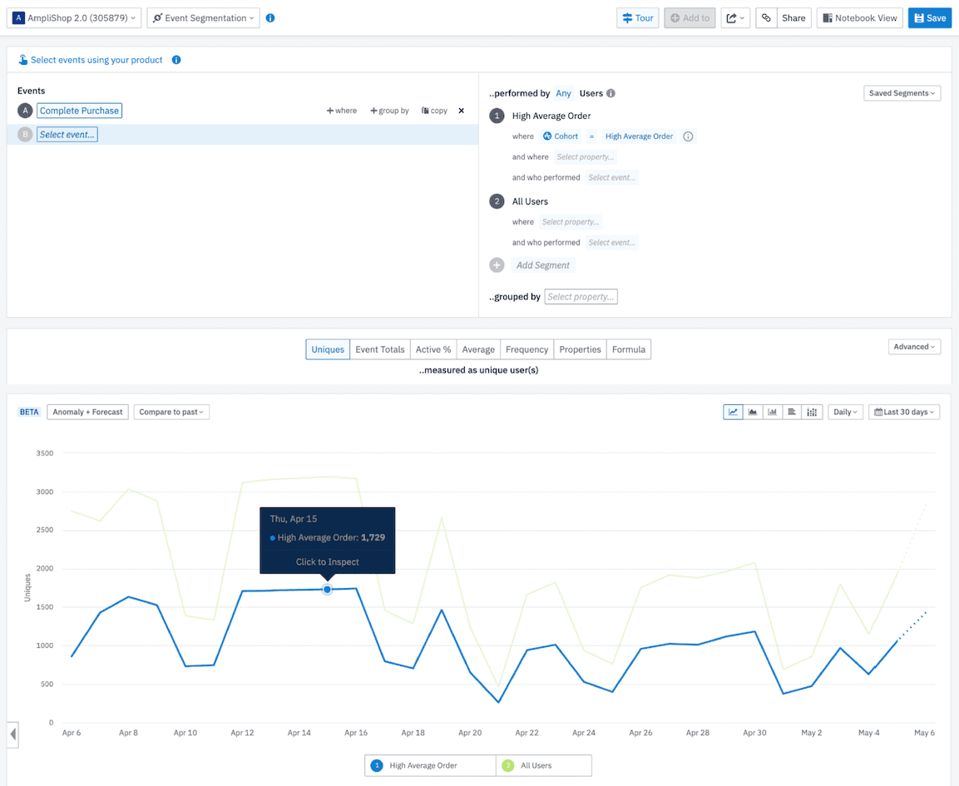959x786 pixels.
Task: Click the blue Save button
Action: (929, 18)
